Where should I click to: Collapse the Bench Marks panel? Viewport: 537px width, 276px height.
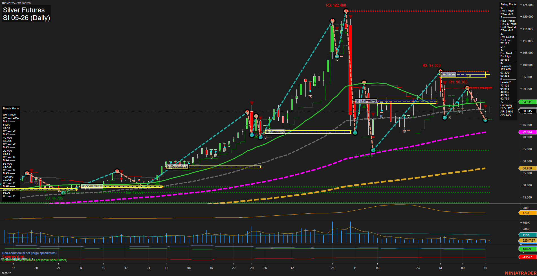11,108
